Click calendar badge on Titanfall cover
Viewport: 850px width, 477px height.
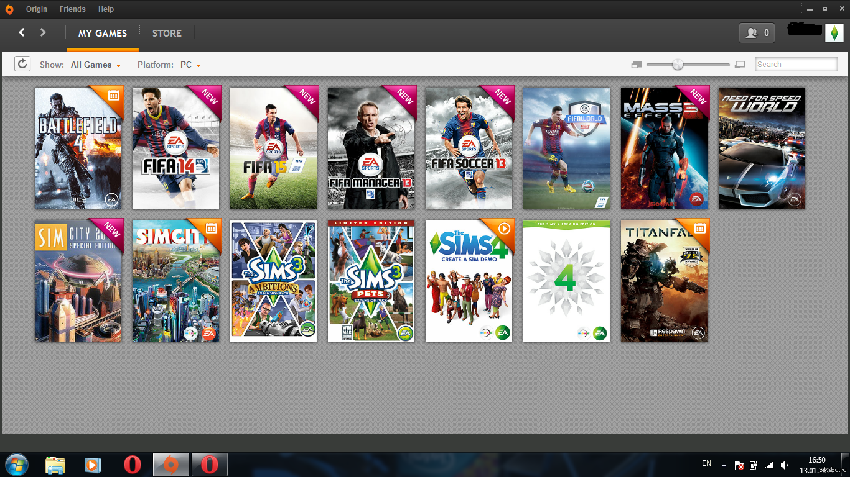coord(699,228)
